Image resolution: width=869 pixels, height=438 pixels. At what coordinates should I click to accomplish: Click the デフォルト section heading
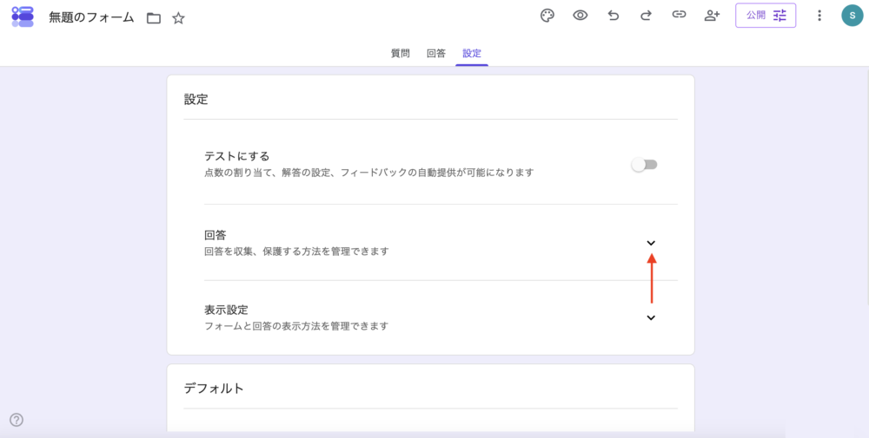(x=214, y=389)
